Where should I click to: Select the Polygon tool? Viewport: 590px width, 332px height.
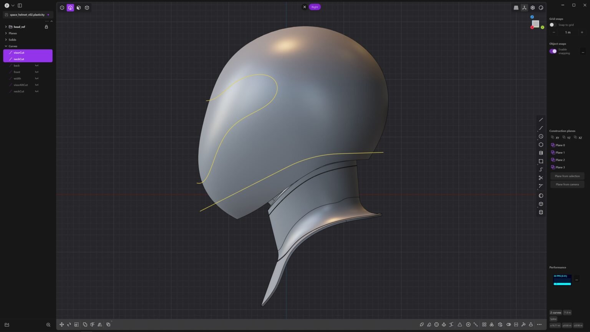(x=541, y=145)
